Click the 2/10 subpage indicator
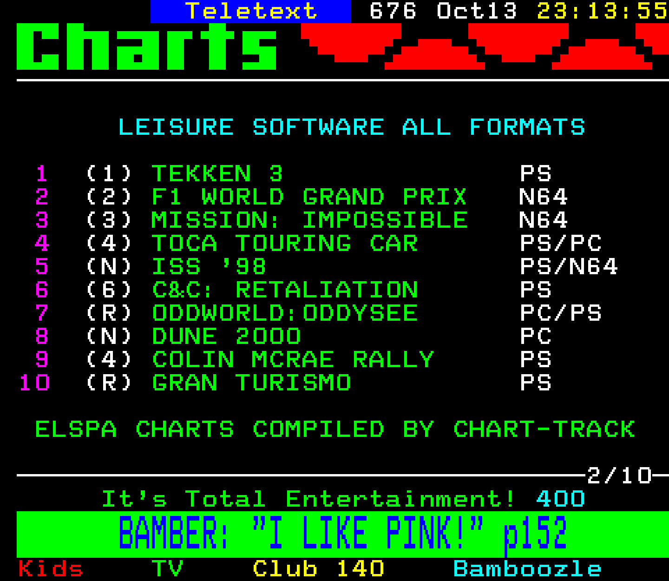Screen dimensions: 669x581 [x=619, y=475]
